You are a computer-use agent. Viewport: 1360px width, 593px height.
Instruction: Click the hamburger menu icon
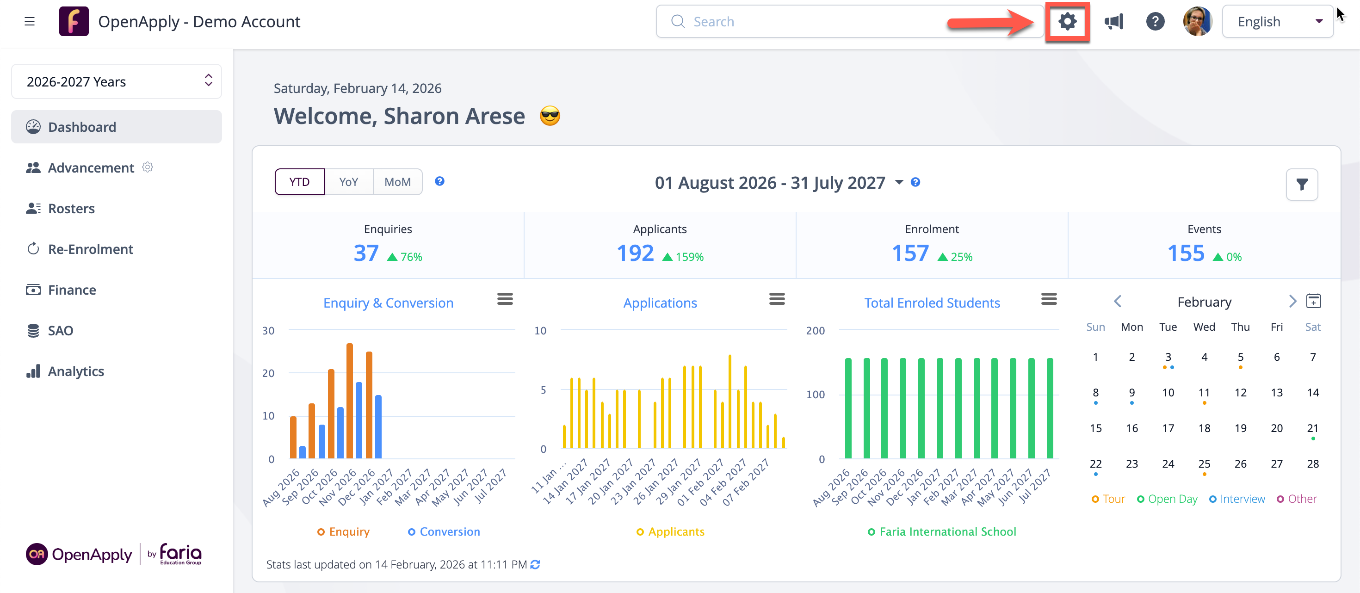[x=30, y=22]
